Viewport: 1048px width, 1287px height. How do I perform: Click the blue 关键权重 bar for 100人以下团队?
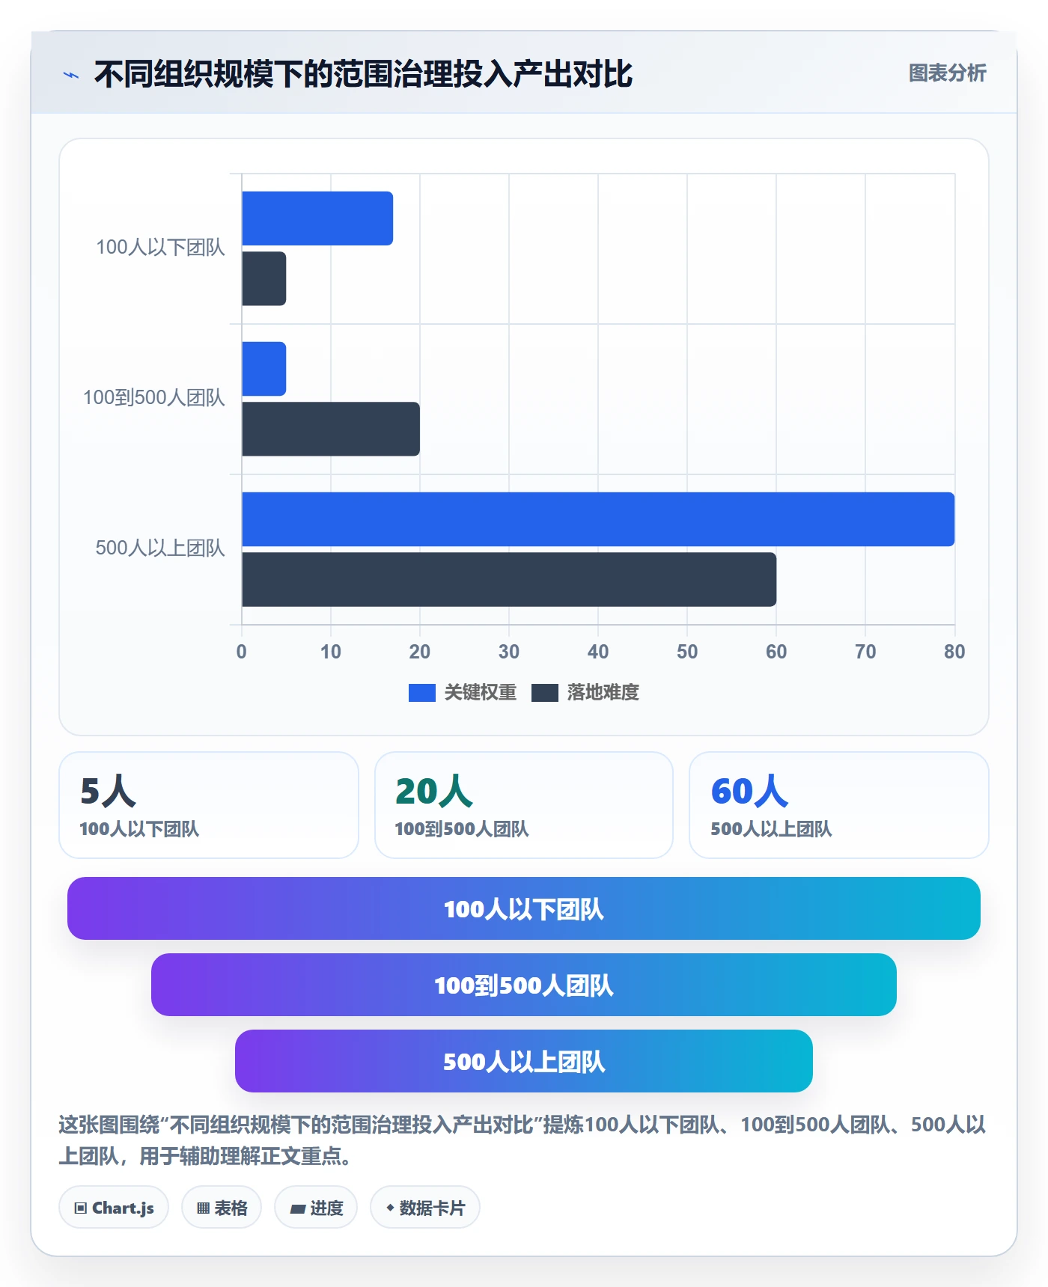click(317, 218)
